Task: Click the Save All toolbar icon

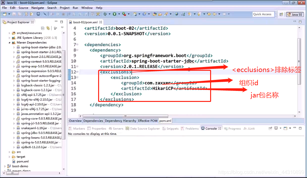Action: pos(19,14)
